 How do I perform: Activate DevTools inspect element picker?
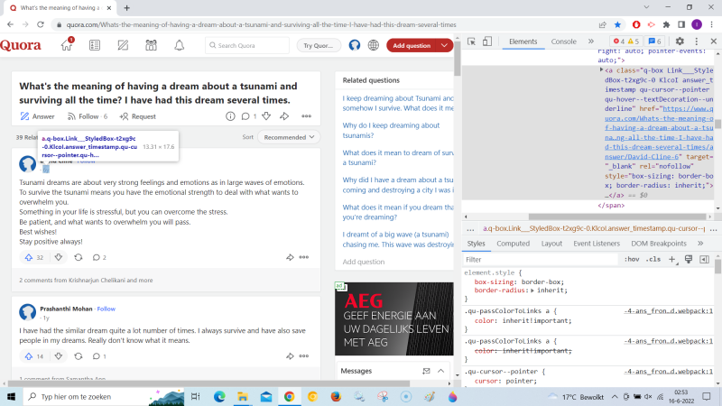472,42
